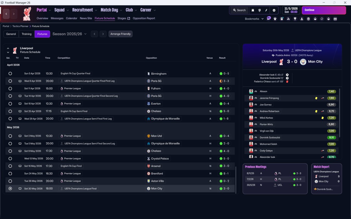Open the globe world icon in top bar

259,10
